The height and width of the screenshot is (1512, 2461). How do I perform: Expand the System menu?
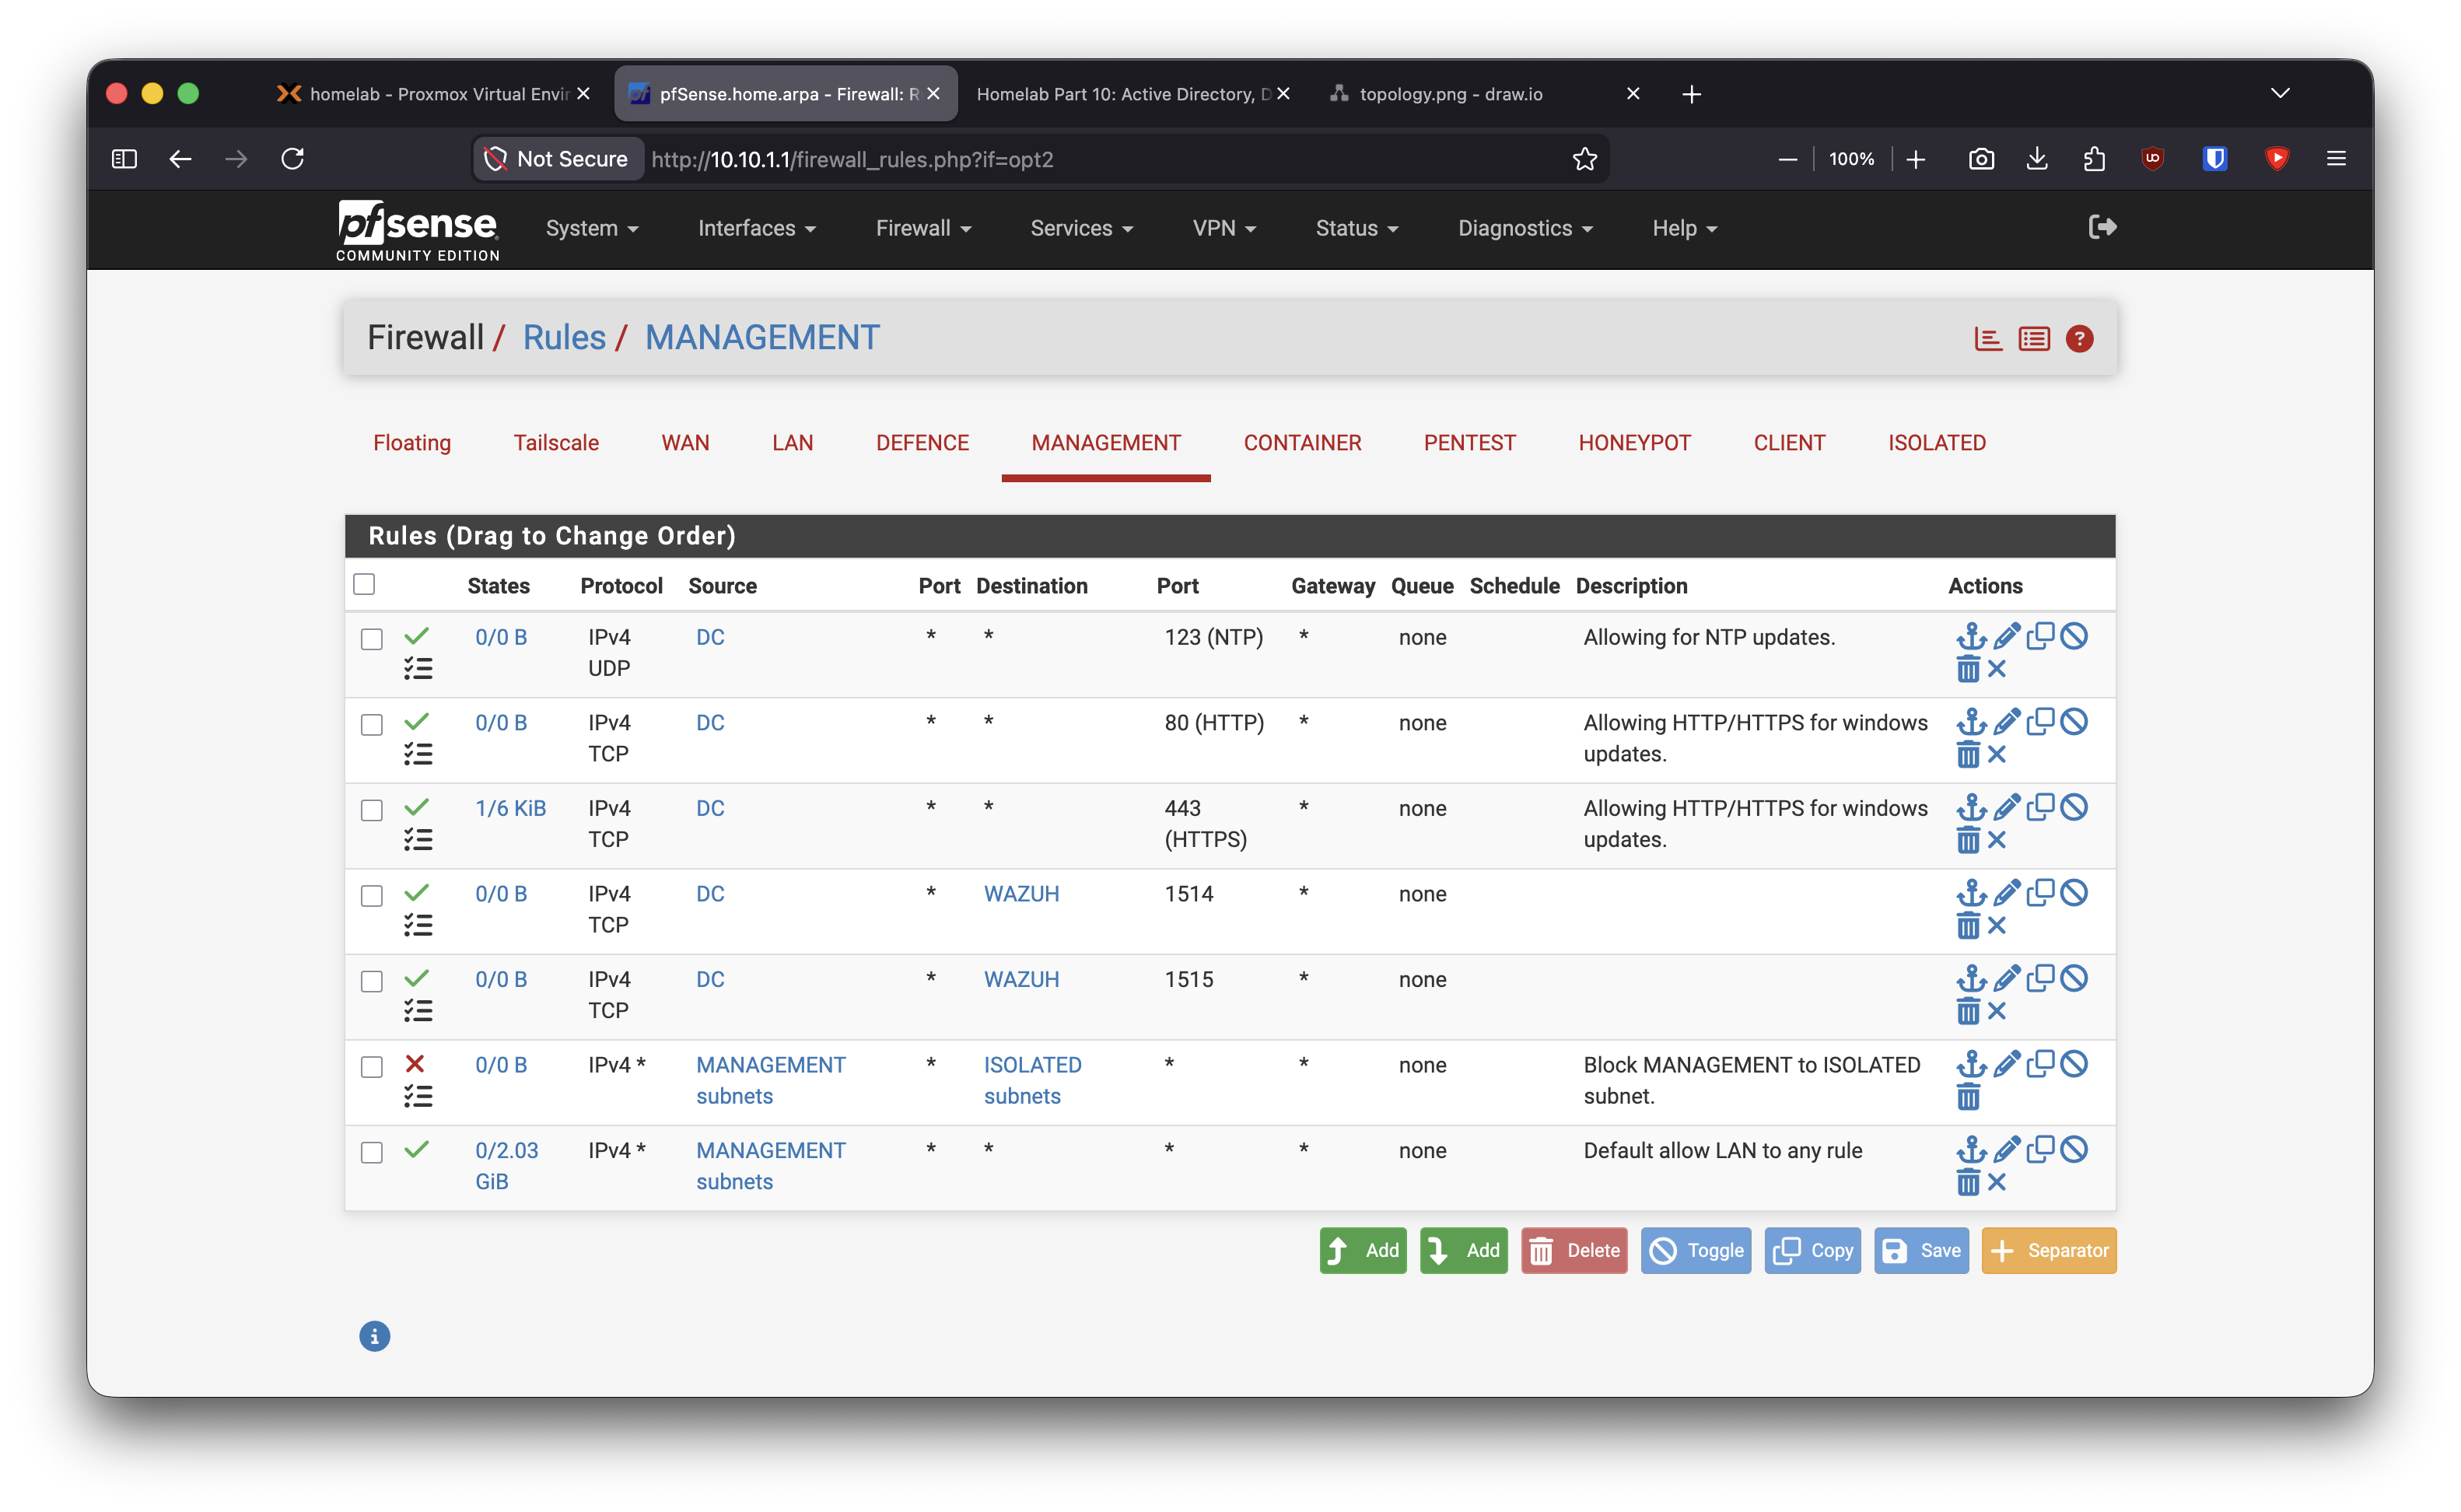(592, 228)
